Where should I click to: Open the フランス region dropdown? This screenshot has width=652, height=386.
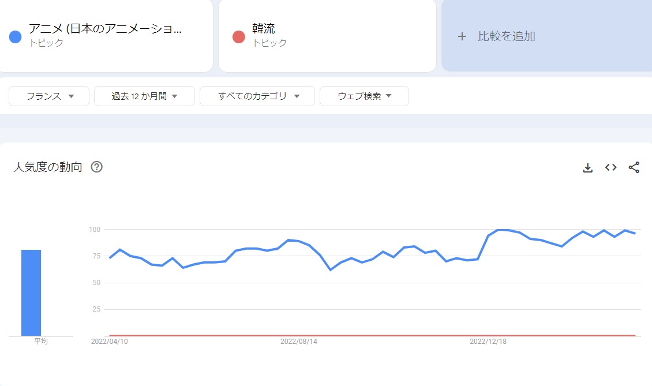tap(49, 96)
